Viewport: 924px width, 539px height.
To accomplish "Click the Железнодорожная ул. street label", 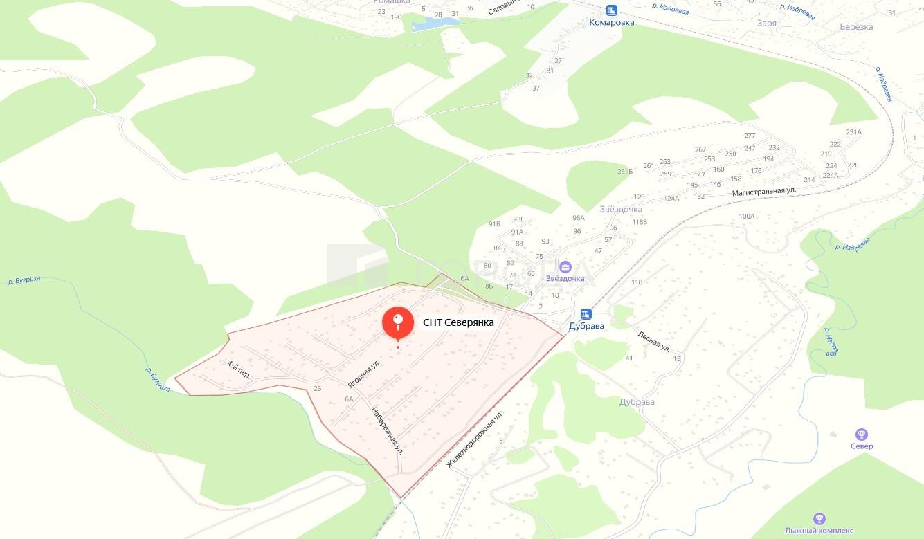I will click(x=475, y=439).
